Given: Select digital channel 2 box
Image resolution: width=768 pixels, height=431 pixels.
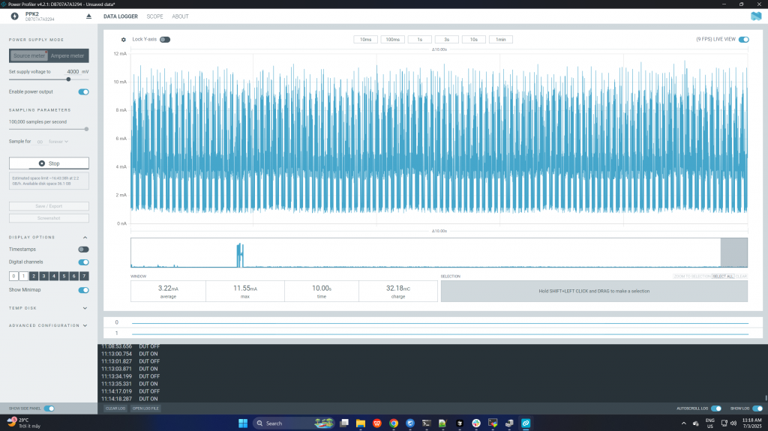Looking at the screenshot, I should 34,276.
